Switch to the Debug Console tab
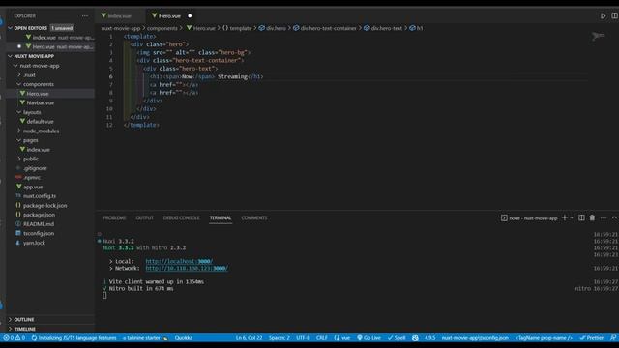Image resolution: width=619 pixels, height=348 pixels. click(181, 217)
